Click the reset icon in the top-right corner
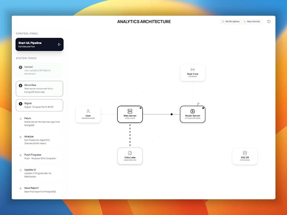Image resolution: width=287 pixels, height=215 pixels. tap(269, 21)
